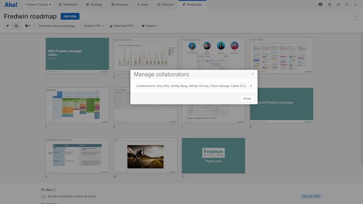Click the Close button in dialog
363x204 pixels.
coord(247,99)
